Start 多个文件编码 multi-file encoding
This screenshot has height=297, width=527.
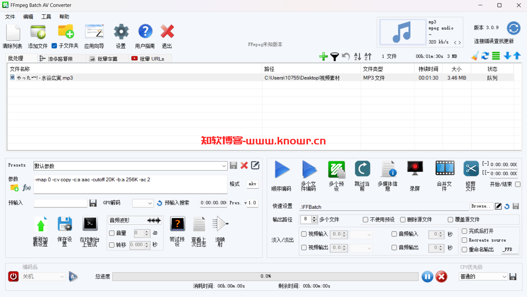coord(309,169)
